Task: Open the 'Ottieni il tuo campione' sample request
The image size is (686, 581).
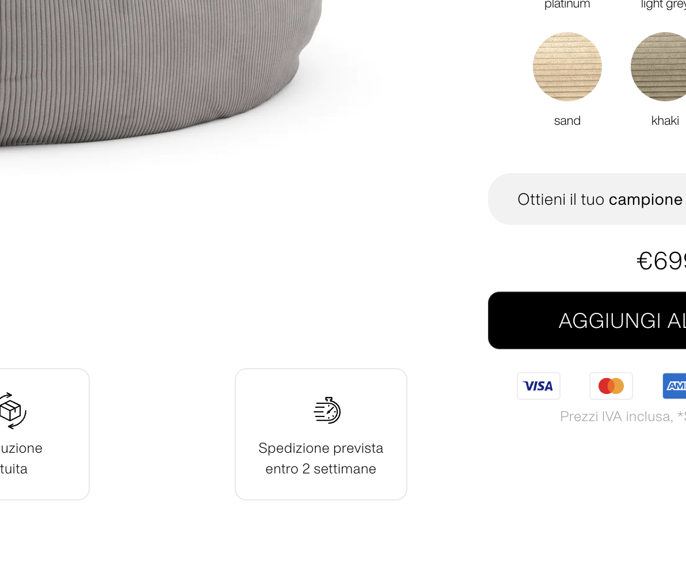Action: [x=586, y=199]
